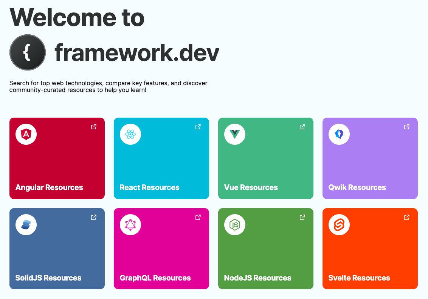Click the NodeJS hexagon logo icon
Screen dimensions: 428x299
coord(235,225)
